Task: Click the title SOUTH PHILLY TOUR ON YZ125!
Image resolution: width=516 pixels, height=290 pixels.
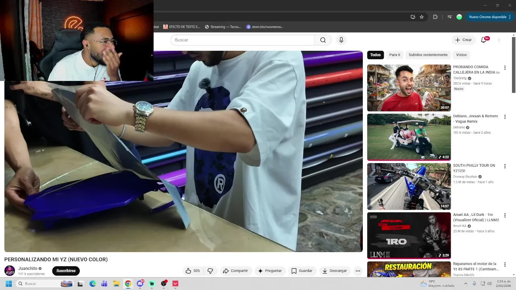Action: pos(474,168)
